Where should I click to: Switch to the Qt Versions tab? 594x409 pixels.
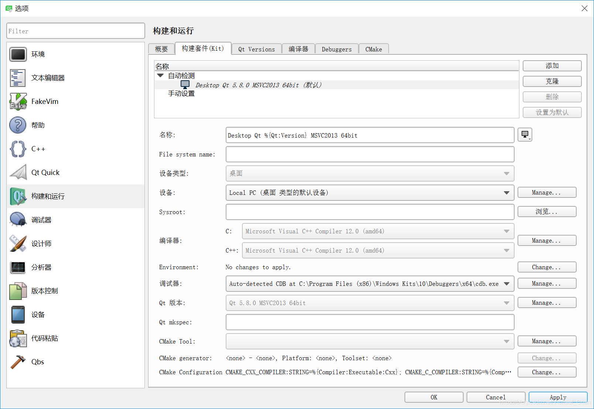tap(256, 49)
